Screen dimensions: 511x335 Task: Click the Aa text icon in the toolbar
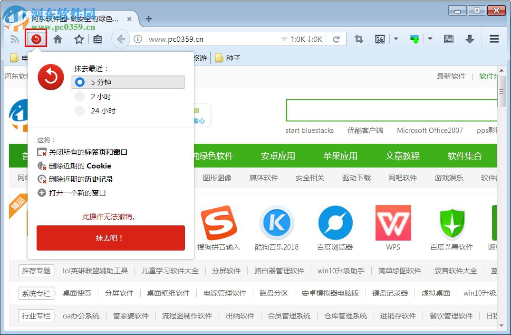(448, 38)
